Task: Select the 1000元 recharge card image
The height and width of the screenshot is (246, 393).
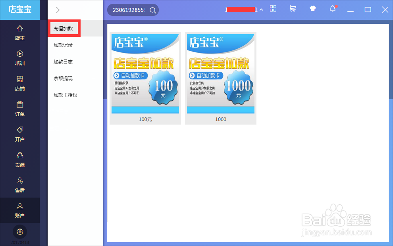Action: click(221, 74)
